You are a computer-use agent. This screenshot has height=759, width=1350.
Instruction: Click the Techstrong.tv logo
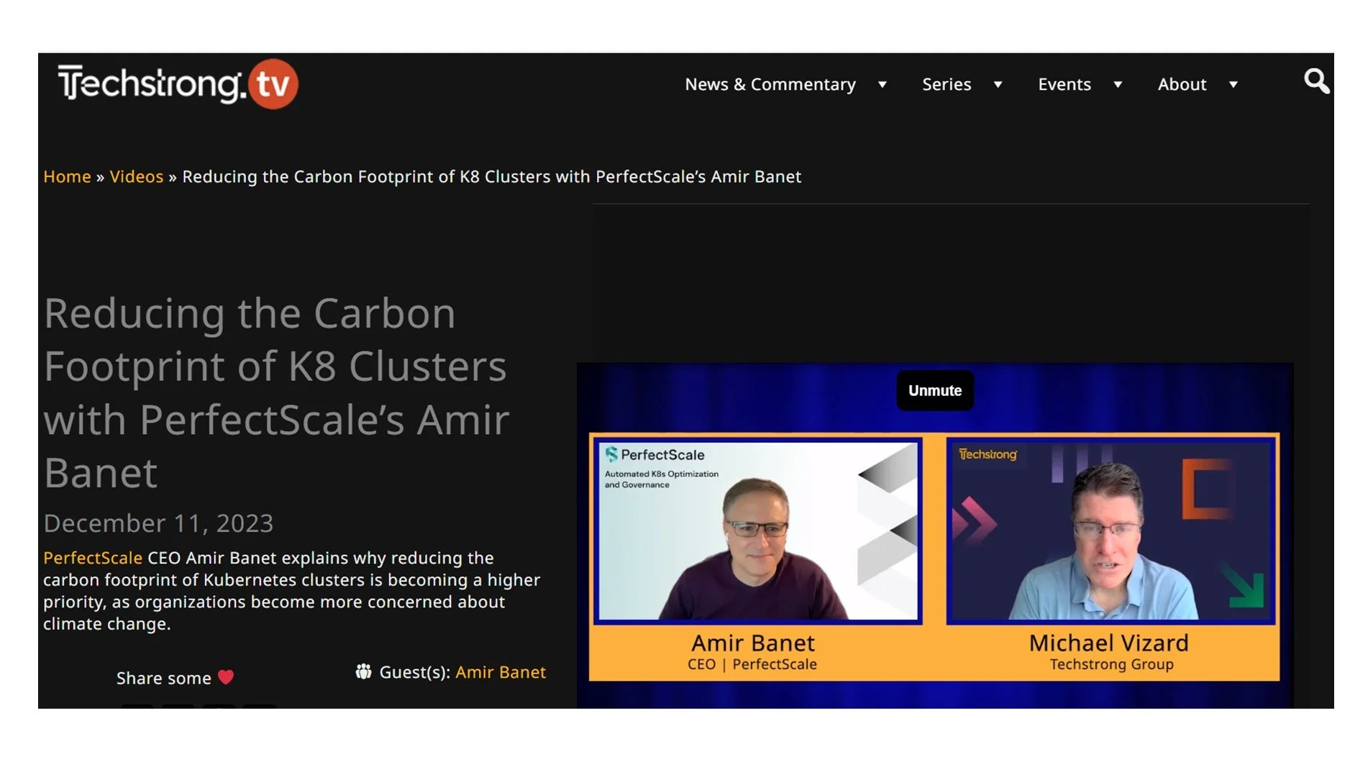[178, 84]
